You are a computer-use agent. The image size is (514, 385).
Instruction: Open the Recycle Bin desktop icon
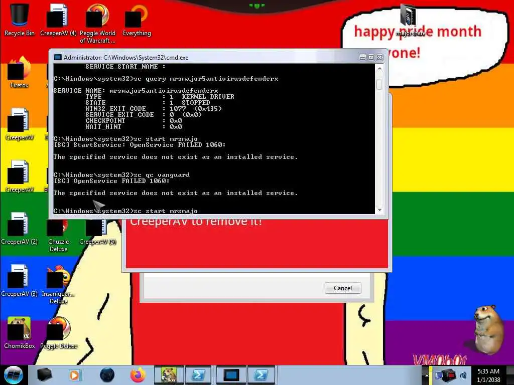(x=20, y=20)
